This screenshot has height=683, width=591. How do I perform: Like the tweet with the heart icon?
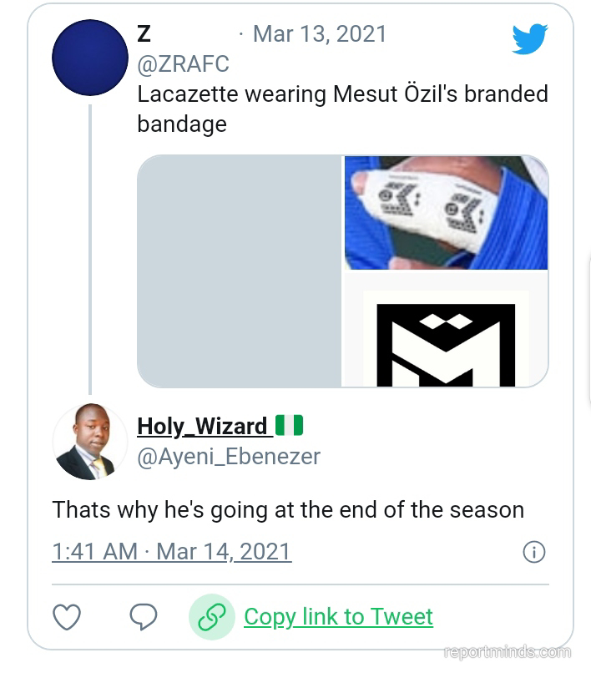coord(67,617)
